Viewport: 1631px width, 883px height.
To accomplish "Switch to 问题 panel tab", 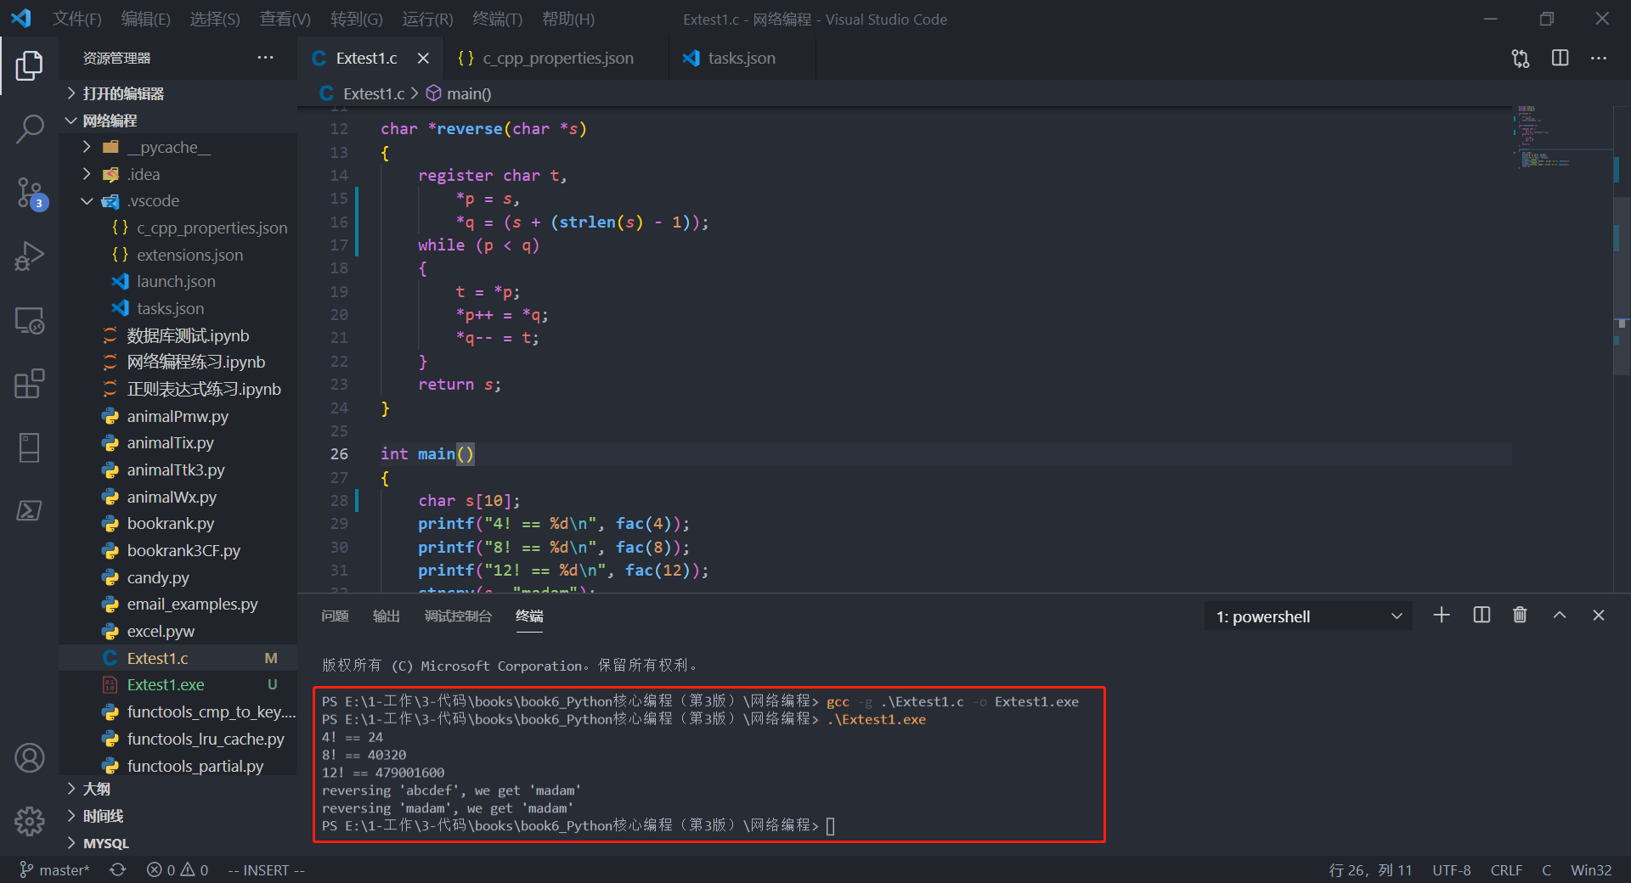I will pos(336,616).
